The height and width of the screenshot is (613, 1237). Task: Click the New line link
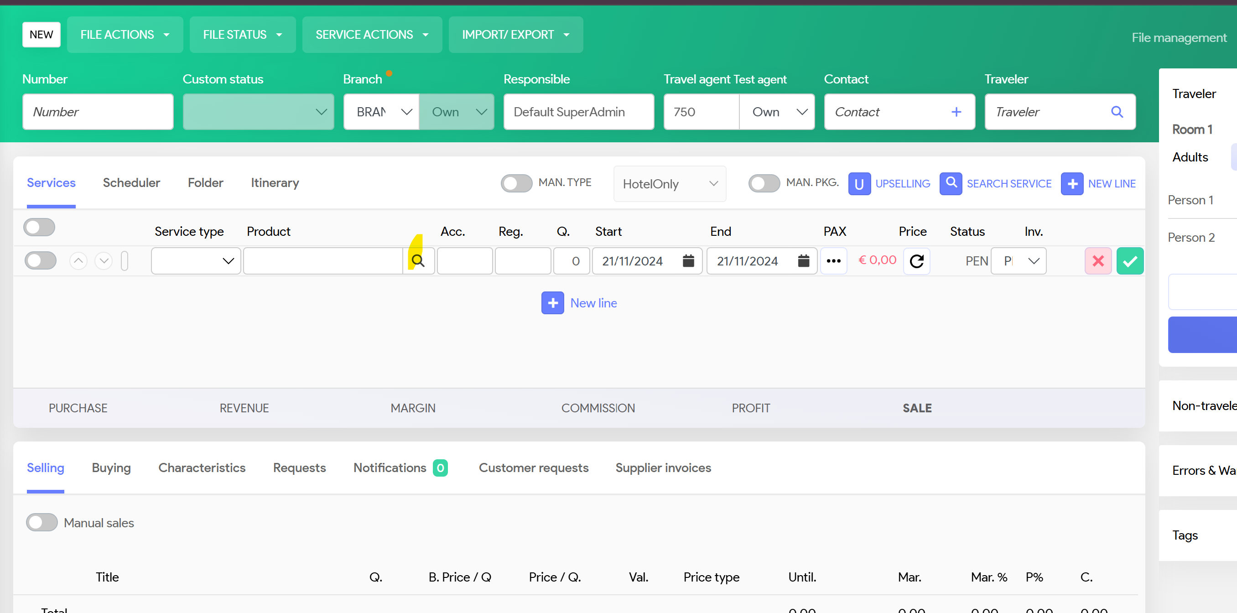coord(593,303)
